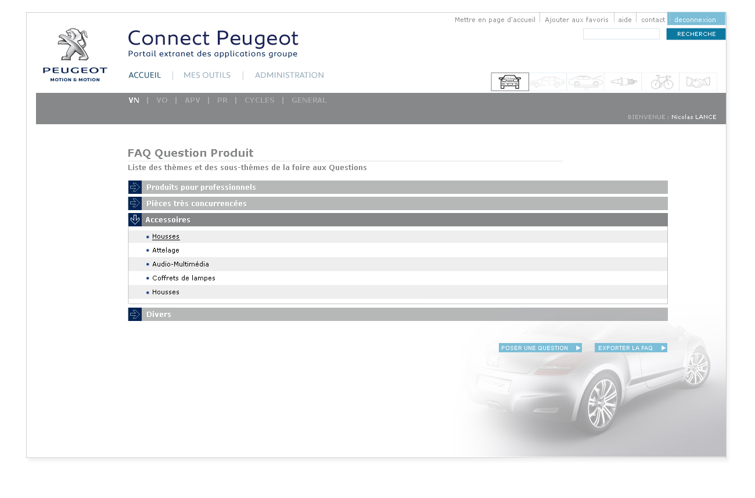Expand the Produits pour professionnels section
Screen dimensions: 755x498
point(135,187)
